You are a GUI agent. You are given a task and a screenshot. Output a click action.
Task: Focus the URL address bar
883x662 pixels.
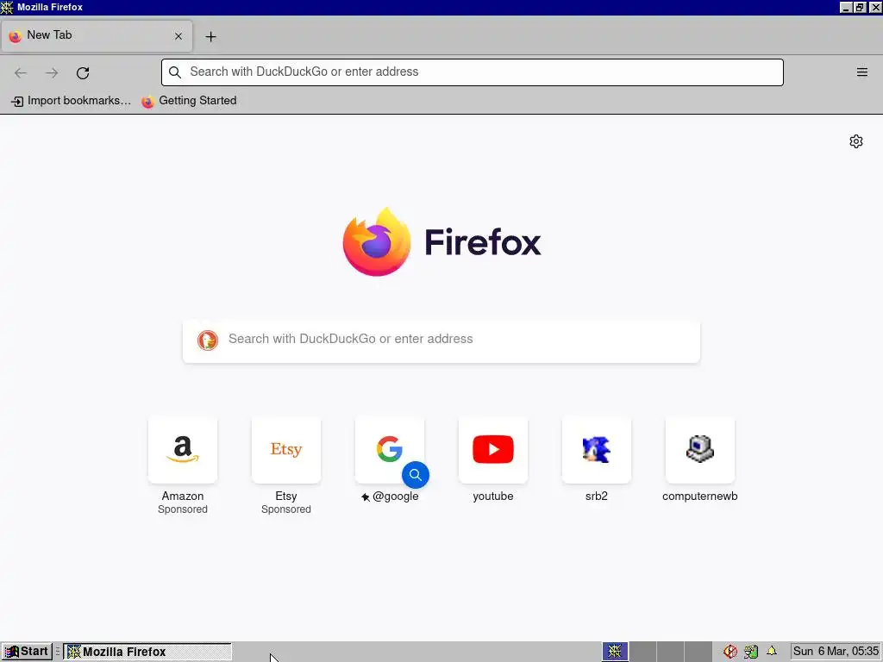tap(472, 72)
